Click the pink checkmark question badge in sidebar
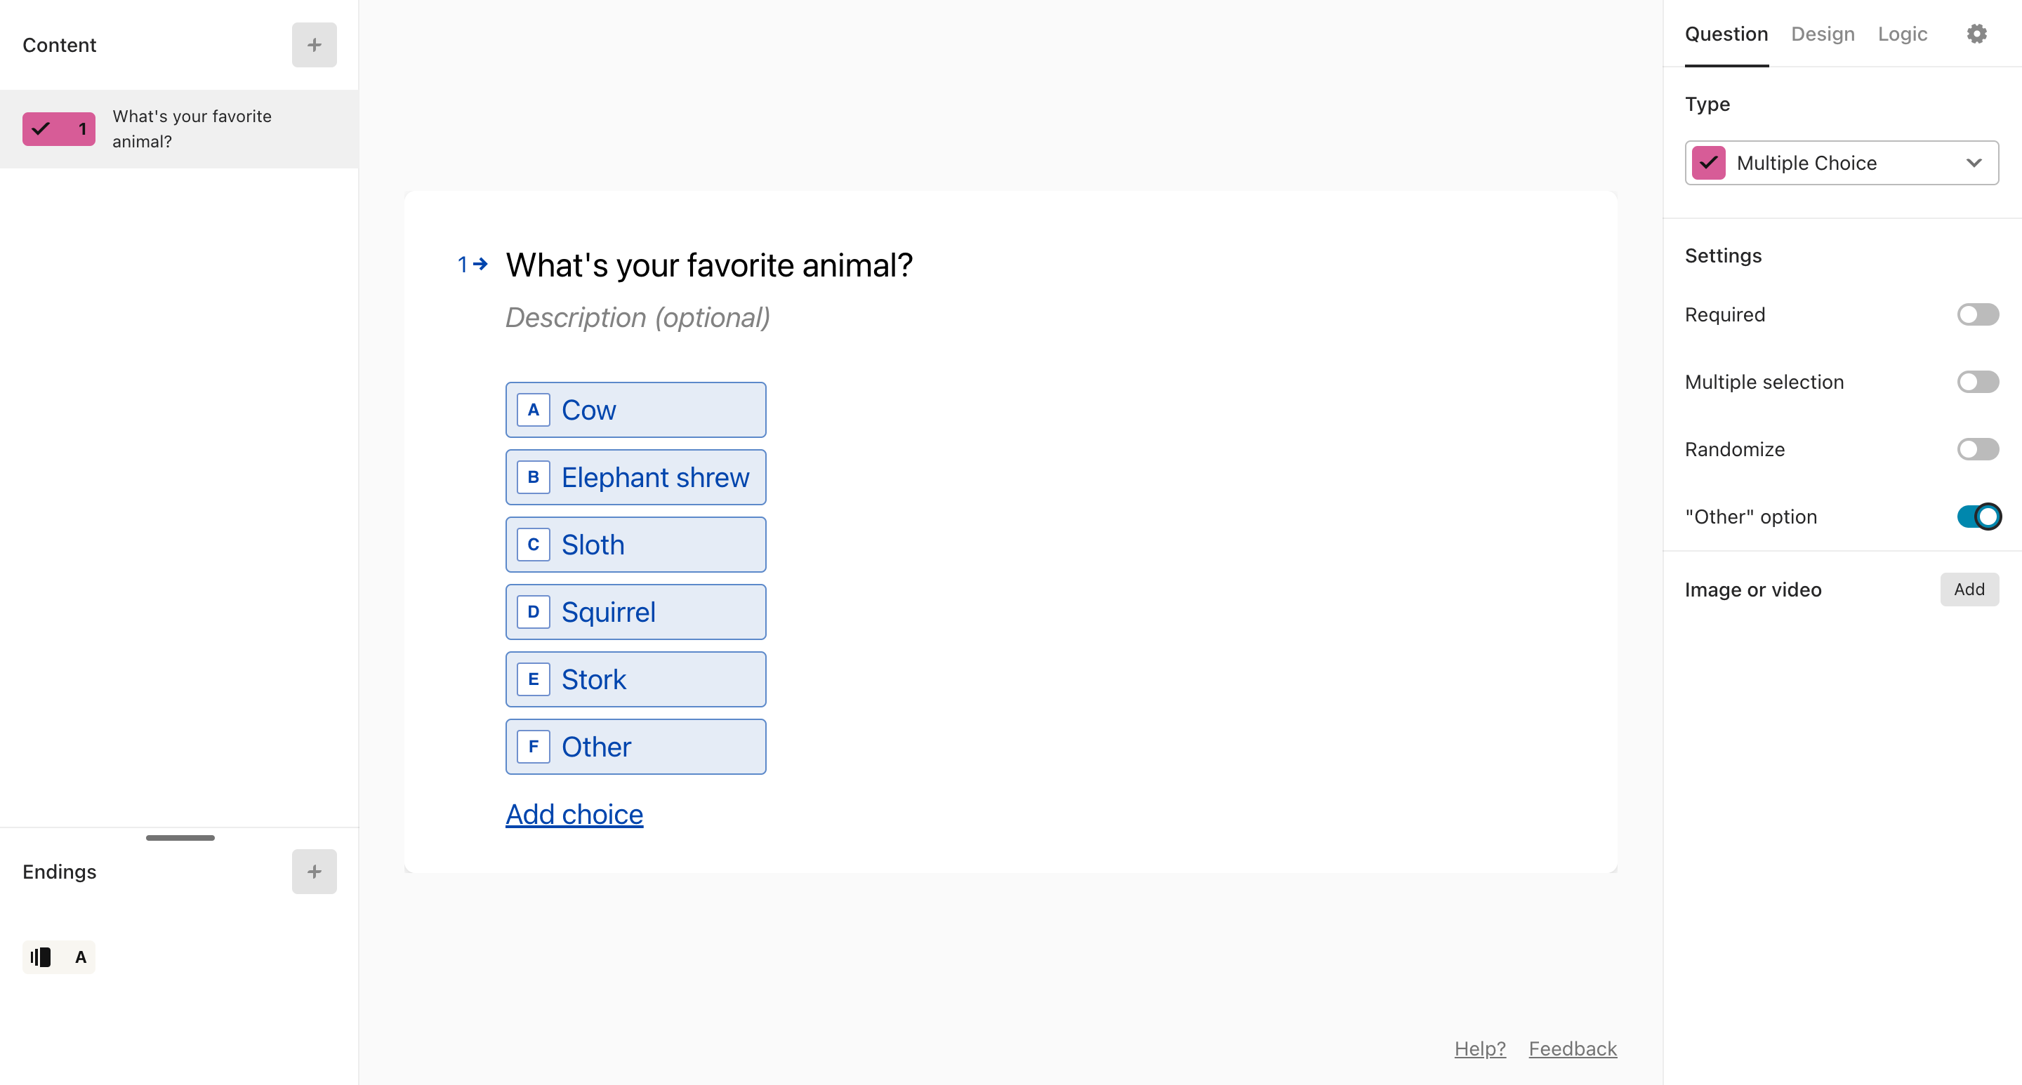 pyautogui.click(x=59, y=128)
